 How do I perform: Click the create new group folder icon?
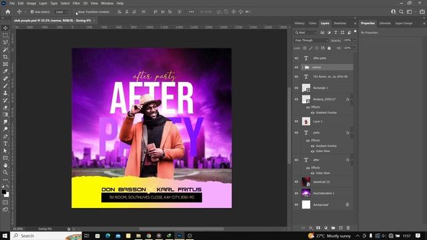(x=333, y=228)
